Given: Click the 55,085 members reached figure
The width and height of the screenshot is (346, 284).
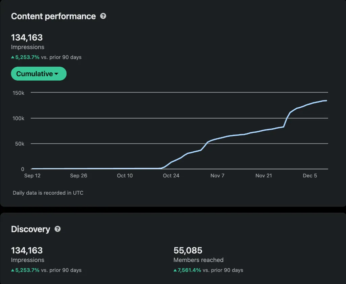Looking at the screenshot, I should tap(188, 250).
